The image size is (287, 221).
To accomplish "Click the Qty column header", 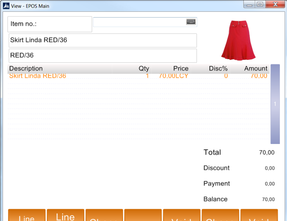I will pyautogui.click(x=132, y=69).
